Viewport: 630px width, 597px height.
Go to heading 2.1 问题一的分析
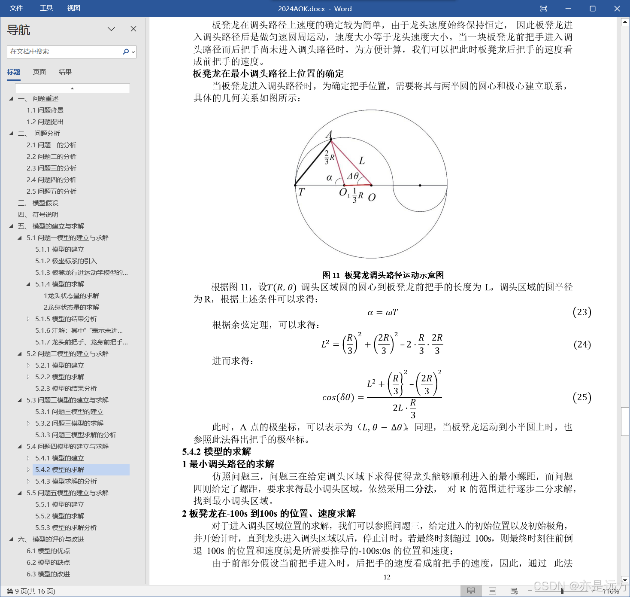click(x=51, y=145)
